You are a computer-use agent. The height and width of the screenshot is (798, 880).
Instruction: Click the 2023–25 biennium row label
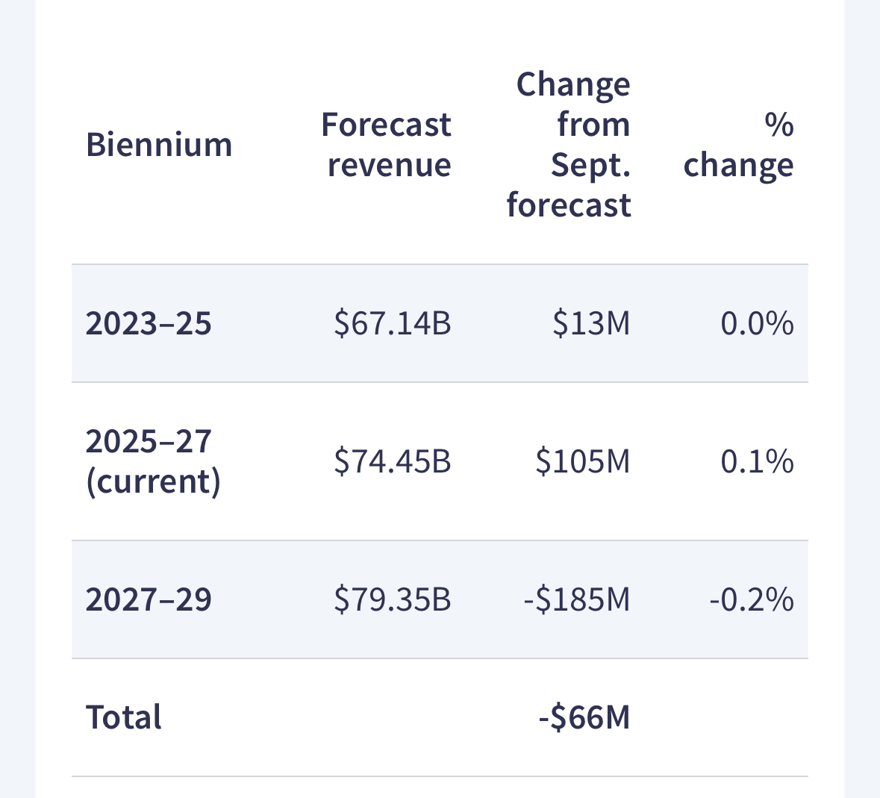(149, 323)
